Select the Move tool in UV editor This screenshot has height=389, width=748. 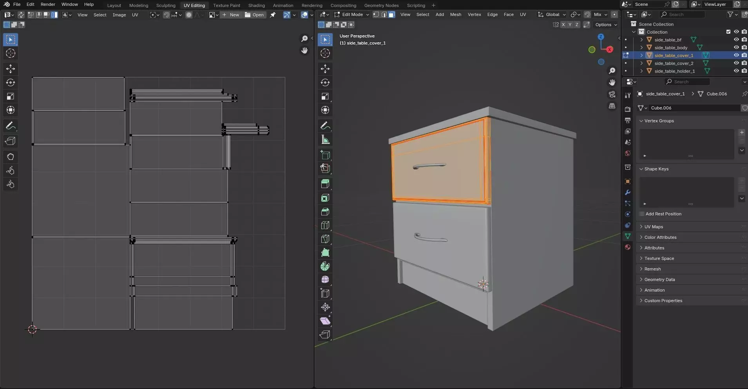(11, 69)
